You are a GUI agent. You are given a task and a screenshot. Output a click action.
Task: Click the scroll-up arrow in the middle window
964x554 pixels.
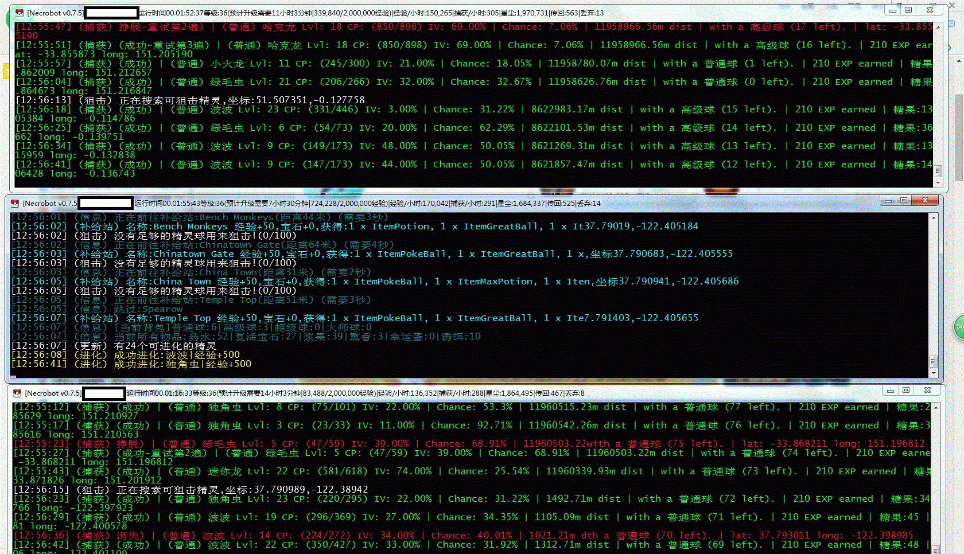[x=934, y=217]
